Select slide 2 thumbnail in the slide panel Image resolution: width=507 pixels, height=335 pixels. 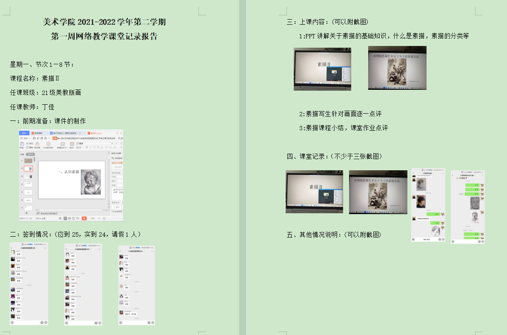(28, 169)
